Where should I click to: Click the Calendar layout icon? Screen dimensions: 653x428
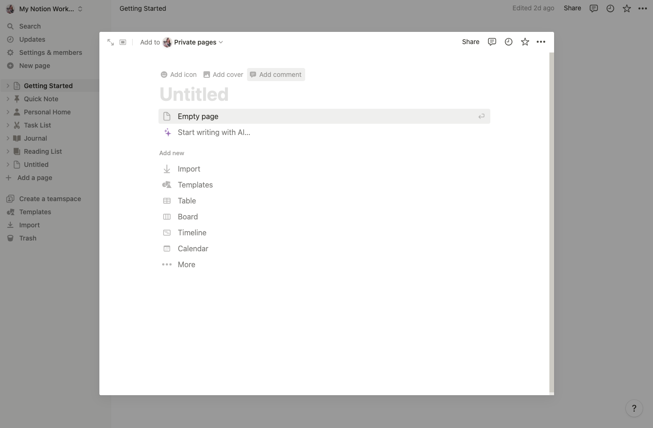(x=167, y=248)
